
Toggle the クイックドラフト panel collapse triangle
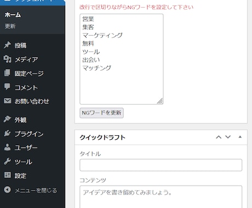(240, 137)
